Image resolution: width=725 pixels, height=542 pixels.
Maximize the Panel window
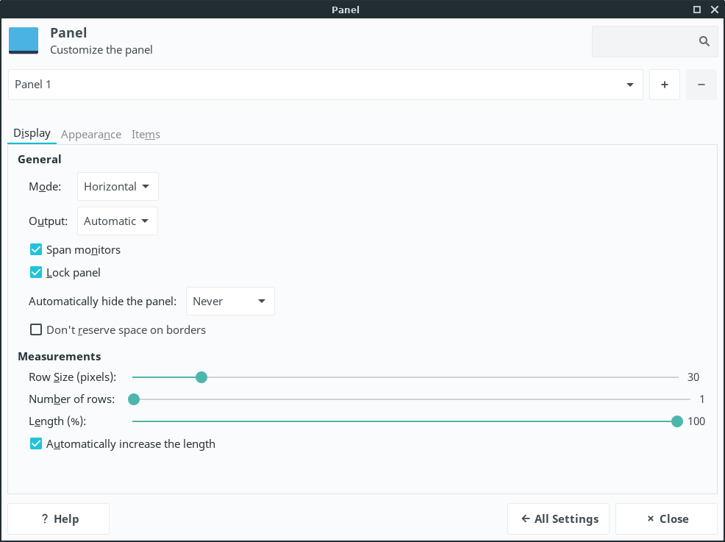697,10
